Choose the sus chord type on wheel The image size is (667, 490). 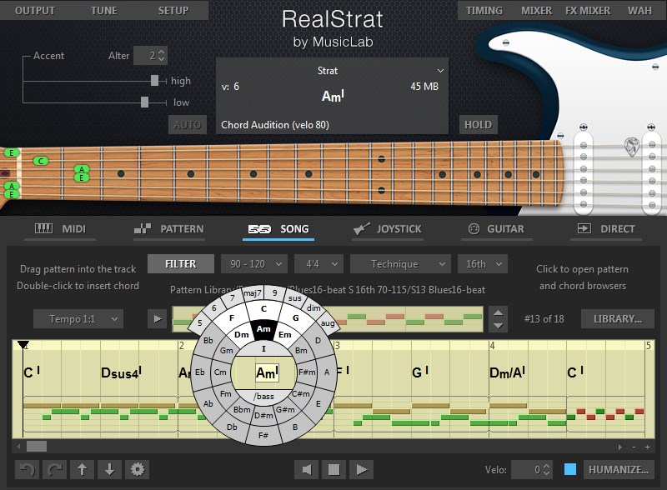(x=295, y=298)
